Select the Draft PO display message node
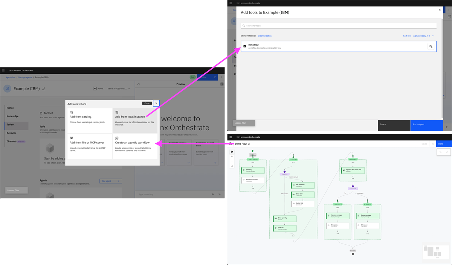 [x=285, y=228]
